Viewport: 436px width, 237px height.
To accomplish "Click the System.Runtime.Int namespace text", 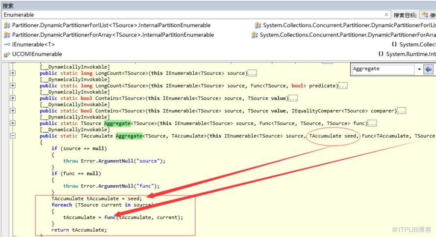I will 411,54.
